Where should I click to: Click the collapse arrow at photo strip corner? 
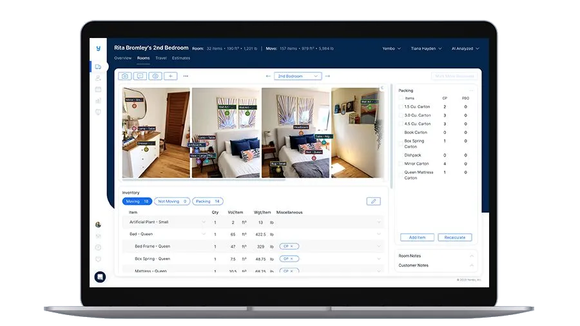click(x=382, y=88)
